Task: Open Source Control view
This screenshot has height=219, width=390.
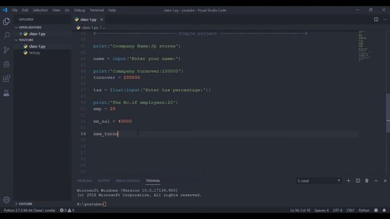Action: point(7,50)
